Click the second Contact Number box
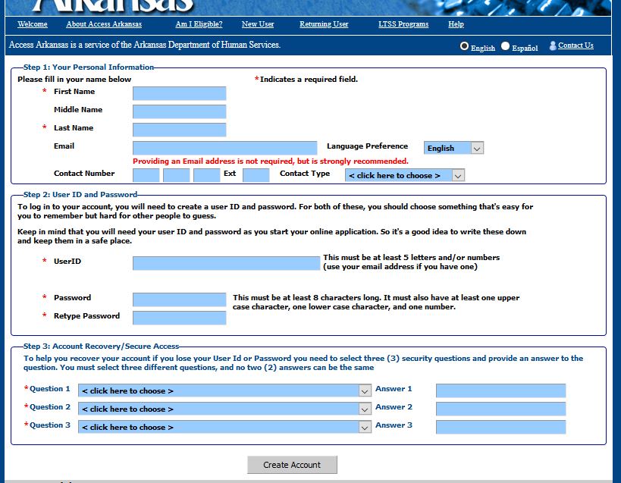This screenshot has width=621, height=483. [x=176, y=175]
